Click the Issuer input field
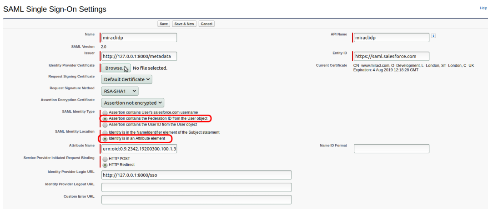488x209 pixels. click(x=139, y=56)
